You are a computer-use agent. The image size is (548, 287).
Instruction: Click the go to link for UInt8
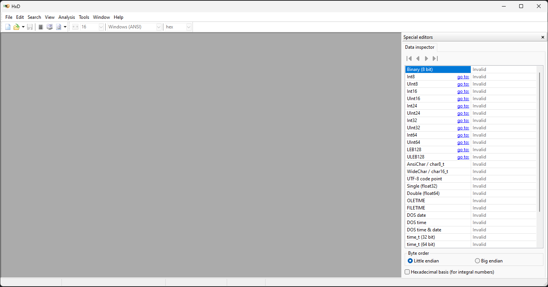[x=463, y=84]
